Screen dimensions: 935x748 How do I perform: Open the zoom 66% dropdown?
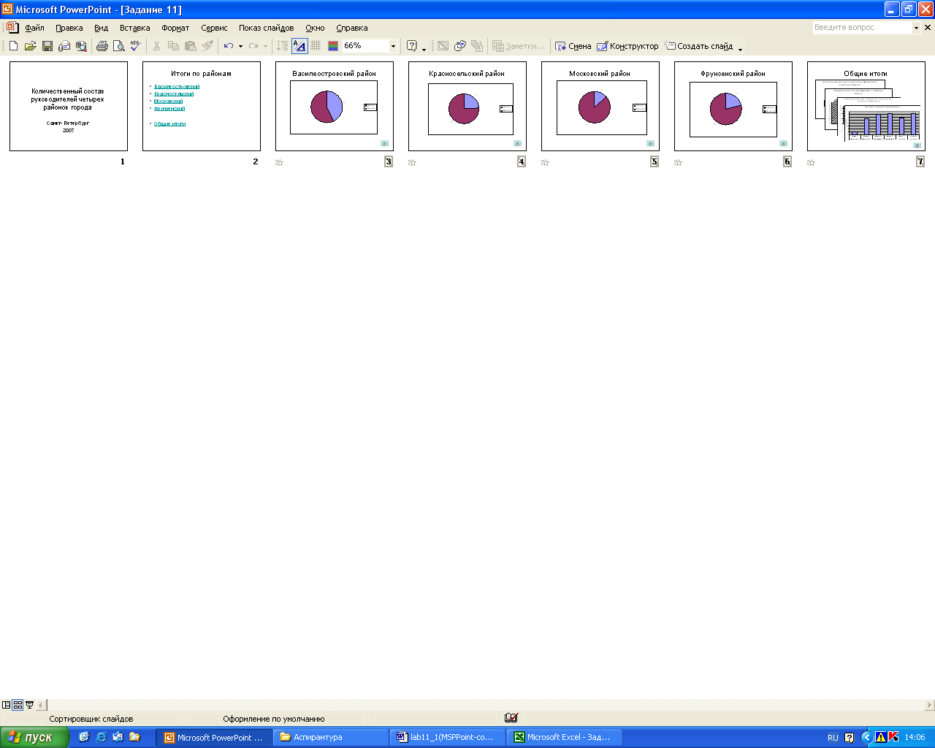pos(393,46)
